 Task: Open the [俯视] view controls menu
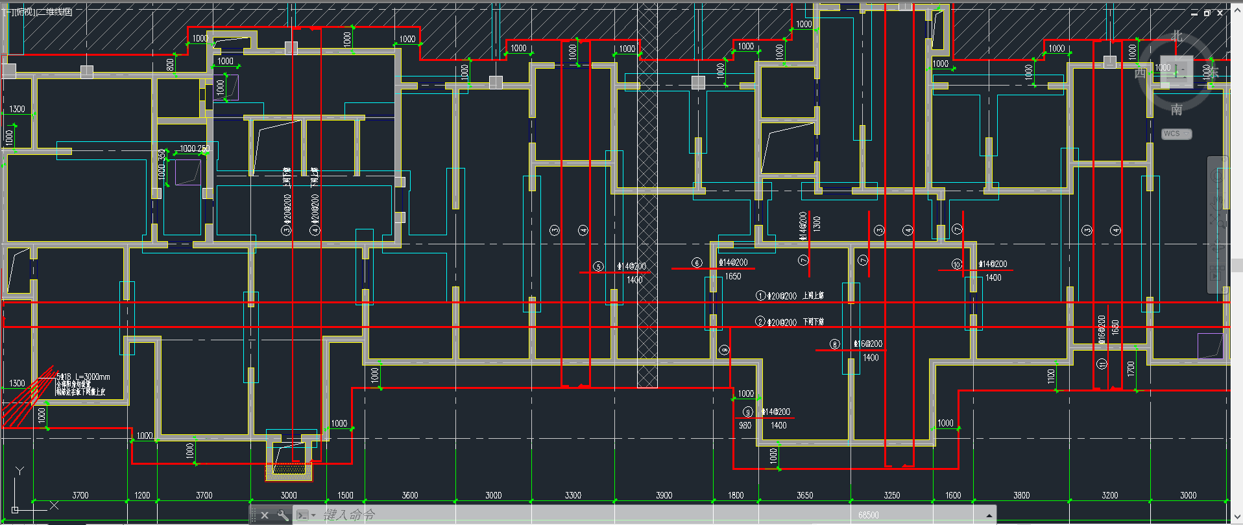point(23,12)
